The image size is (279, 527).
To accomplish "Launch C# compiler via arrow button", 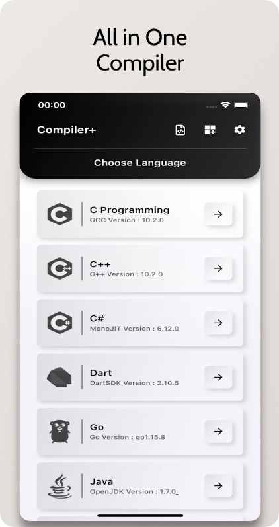I will [x=218, y=323].
